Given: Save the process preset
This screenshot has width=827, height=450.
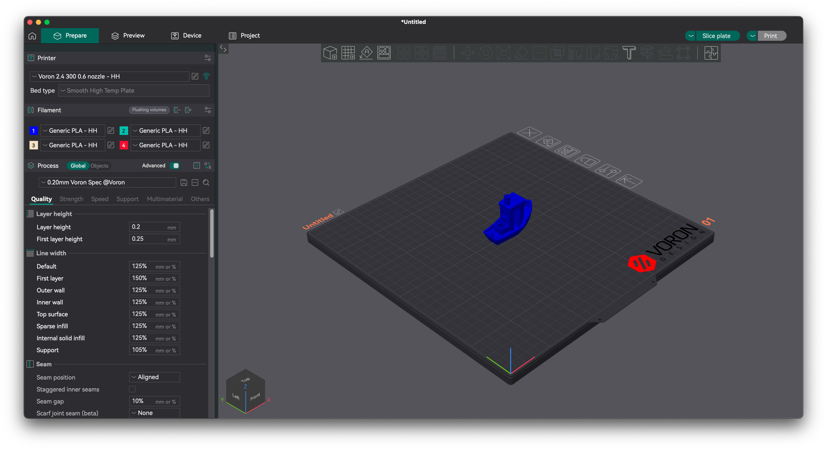Looking at the screenshot, I should coord(184,183).
